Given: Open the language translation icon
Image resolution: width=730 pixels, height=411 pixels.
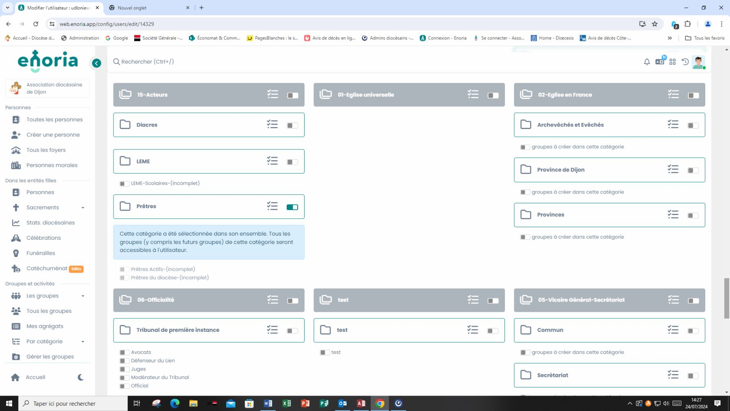Looking at the screenshot, I should 660,61.
